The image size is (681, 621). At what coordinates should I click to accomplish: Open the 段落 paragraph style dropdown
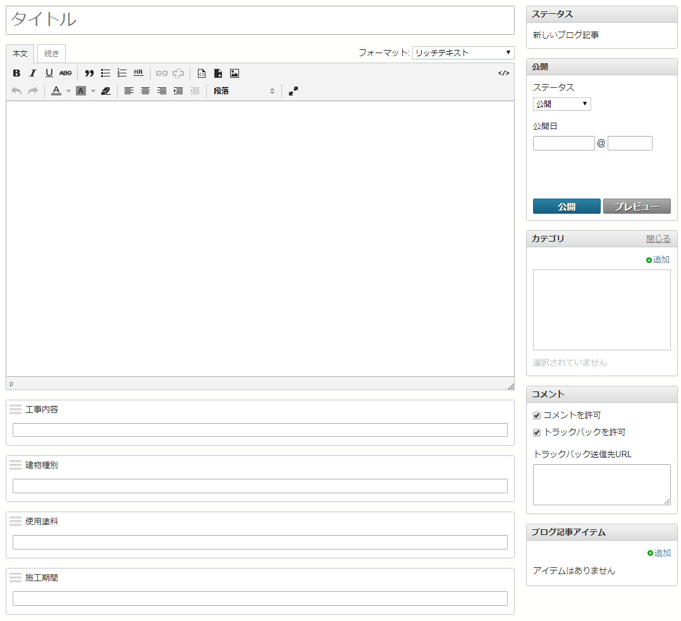(x=243, y=91)
